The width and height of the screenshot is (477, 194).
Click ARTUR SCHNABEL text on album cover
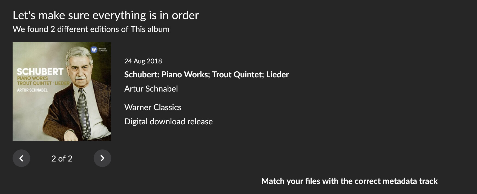(x=32, y=90)
